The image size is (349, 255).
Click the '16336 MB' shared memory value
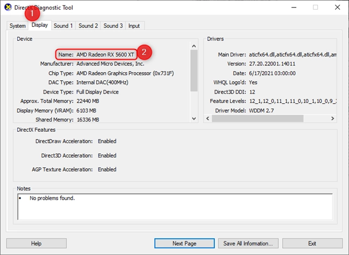(x=88, y=119)
